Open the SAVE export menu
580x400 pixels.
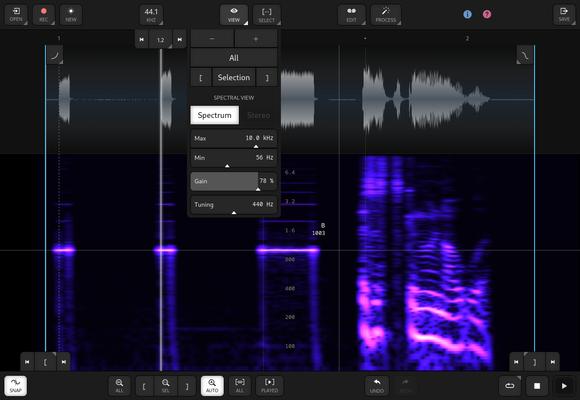pyautogui.click(x=564, y=15)
